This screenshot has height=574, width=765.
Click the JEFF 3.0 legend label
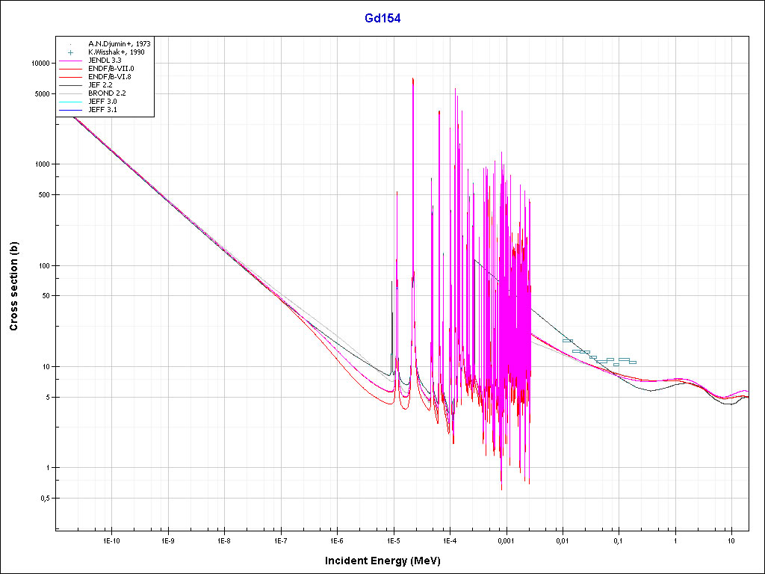(102, 102)
